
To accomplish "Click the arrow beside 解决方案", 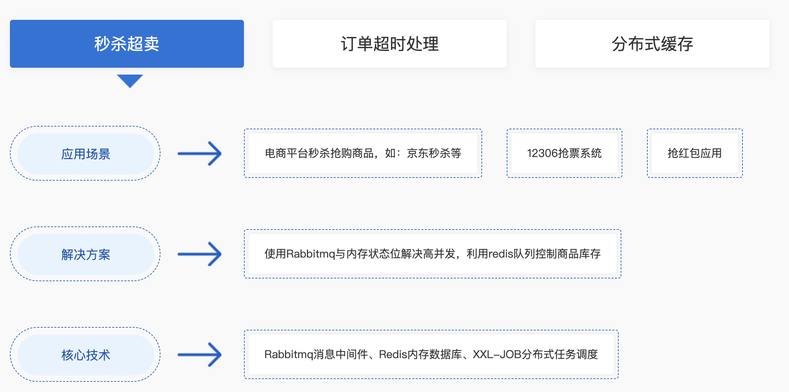I will (200, 254).
